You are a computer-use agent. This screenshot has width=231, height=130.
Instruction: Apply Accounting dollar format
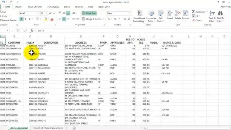(x=109, y=19)
